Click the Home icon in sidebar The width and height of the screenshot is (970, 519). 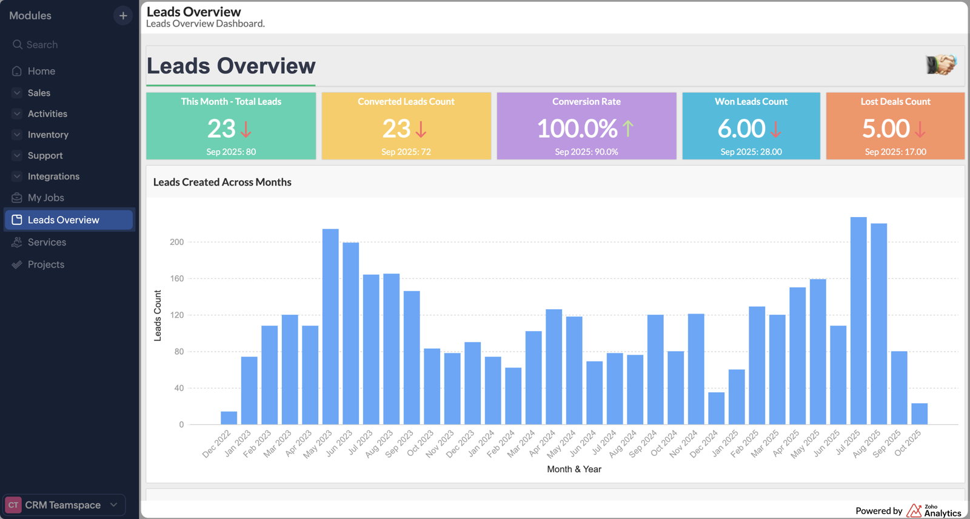(17, 71)
